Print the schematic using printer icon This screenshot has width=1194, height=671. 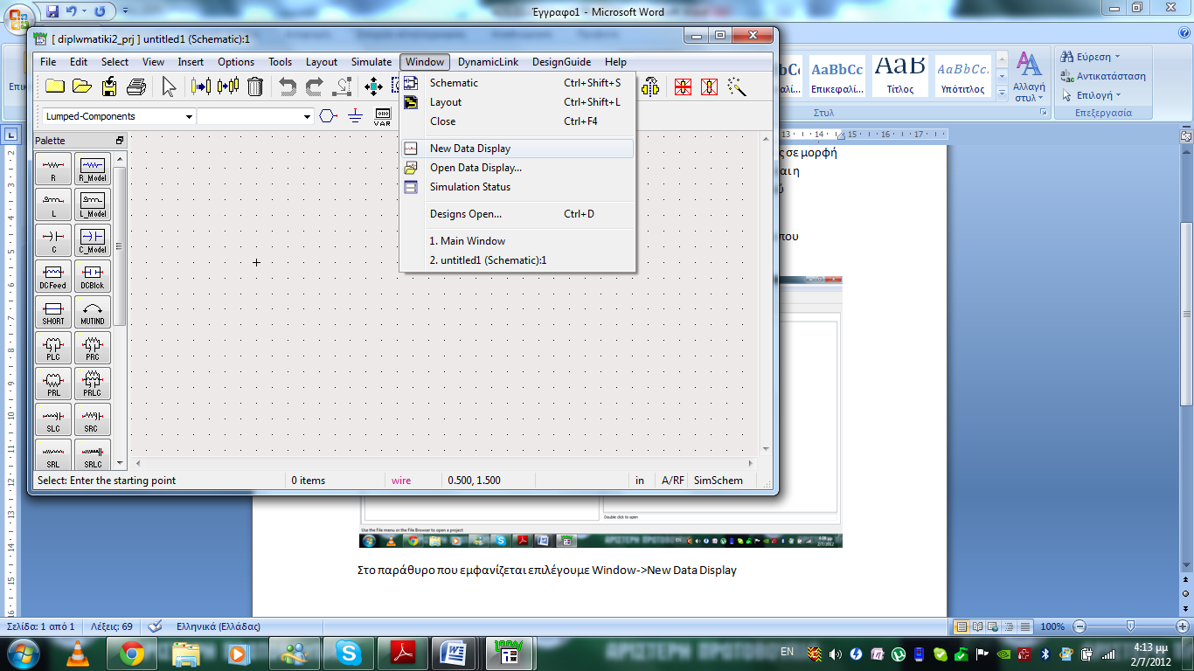136,86
